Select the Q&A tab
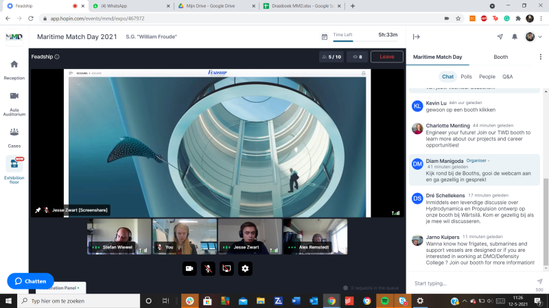Viewport: 549px width, 308px height. [507, 77]
